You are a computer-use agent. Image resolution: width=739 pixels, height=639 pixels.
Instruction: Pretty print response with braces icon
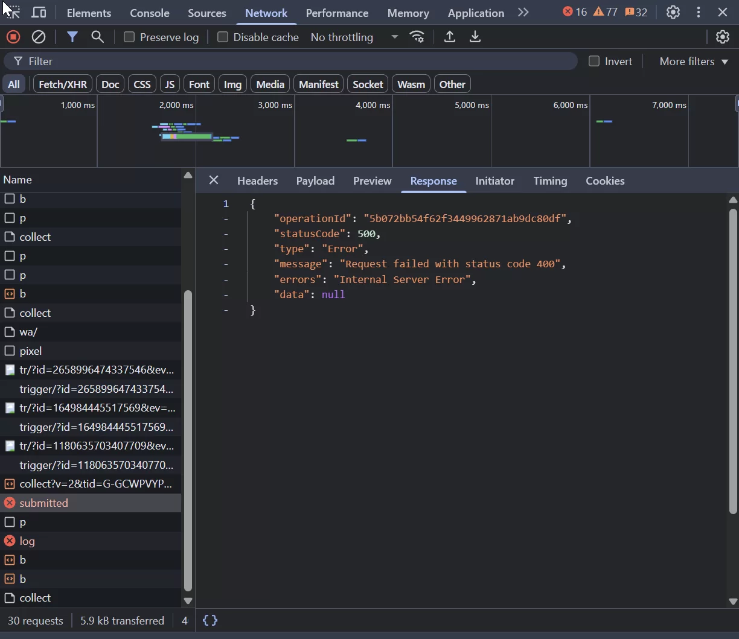tap(210, 620)
